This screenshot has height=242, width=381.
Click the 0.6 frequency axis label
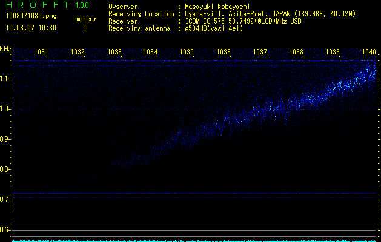(x=4, y=230)
